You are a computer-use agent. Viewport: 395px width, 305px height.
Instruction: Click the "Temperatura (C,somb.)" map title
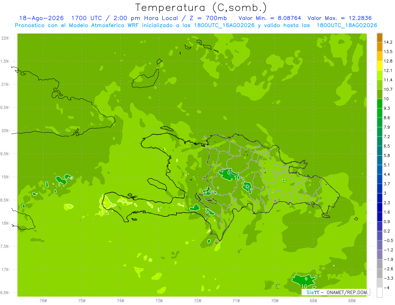pyautogui.click(x=201, y=8)
